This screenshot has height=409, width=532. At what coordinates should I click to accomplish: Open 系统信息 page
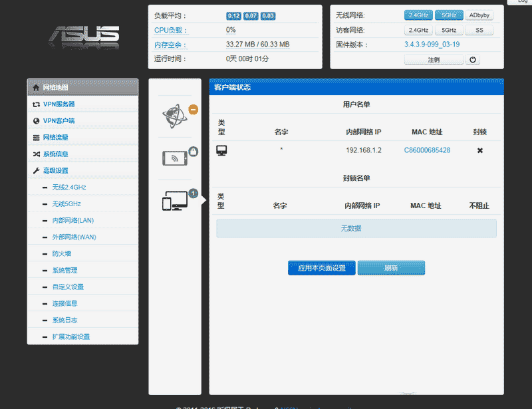(82, 154)
